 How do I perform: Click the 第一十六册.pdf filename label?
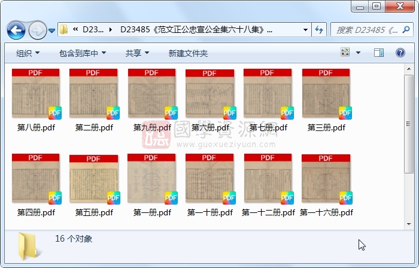click(326, 212)
